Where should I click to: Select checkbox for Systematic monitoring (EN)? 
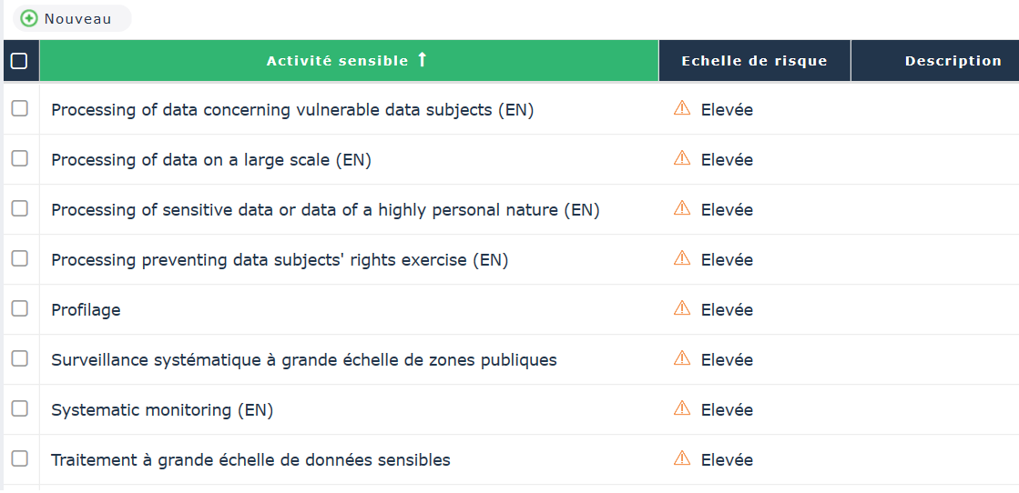[x=19, y=408]
